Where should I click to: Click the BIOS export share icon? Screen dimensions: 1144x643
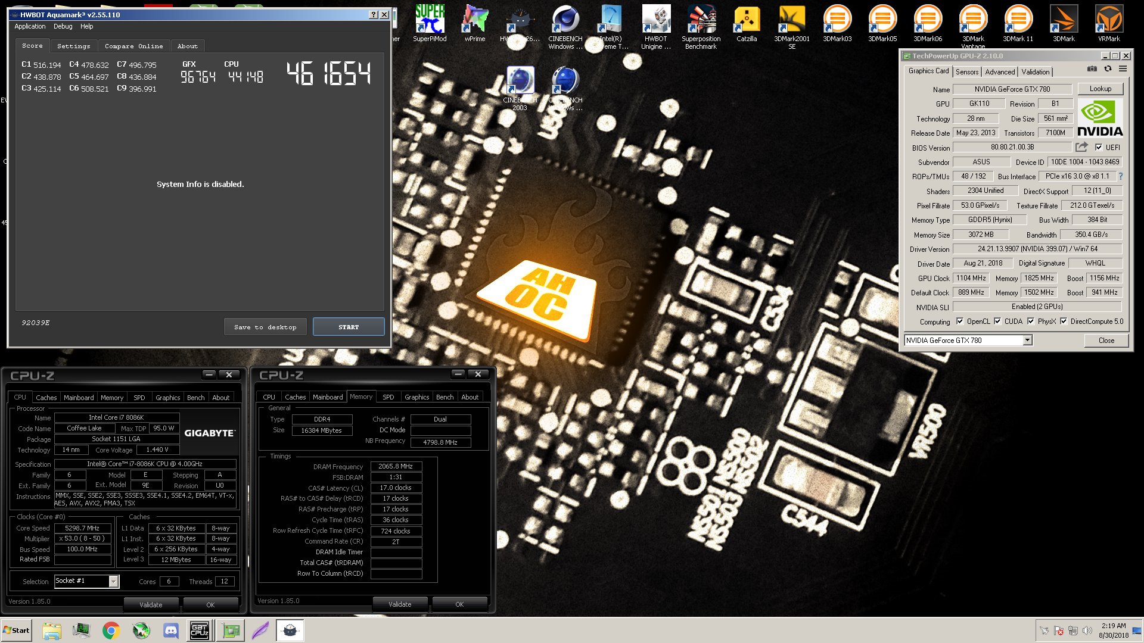(1081, 147)
